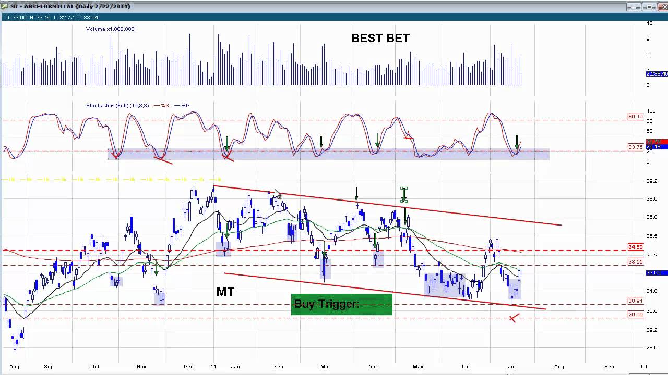The height and width of the screenshot is (375, 668).
Task: Click the 30.5 price axis value
Action: point(651,311)
